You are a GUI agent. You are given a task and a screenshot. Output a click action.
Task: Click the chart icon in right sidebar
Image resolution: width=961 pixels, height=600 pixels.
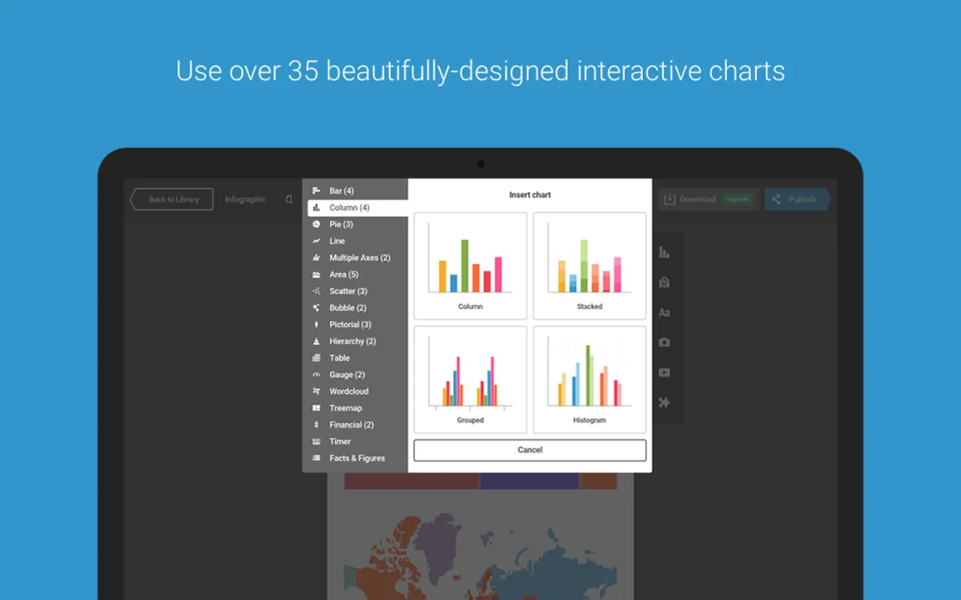coord(664,253)
